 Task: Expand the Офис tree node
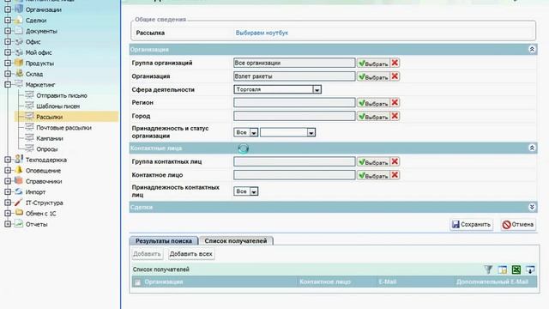[8, 42]
